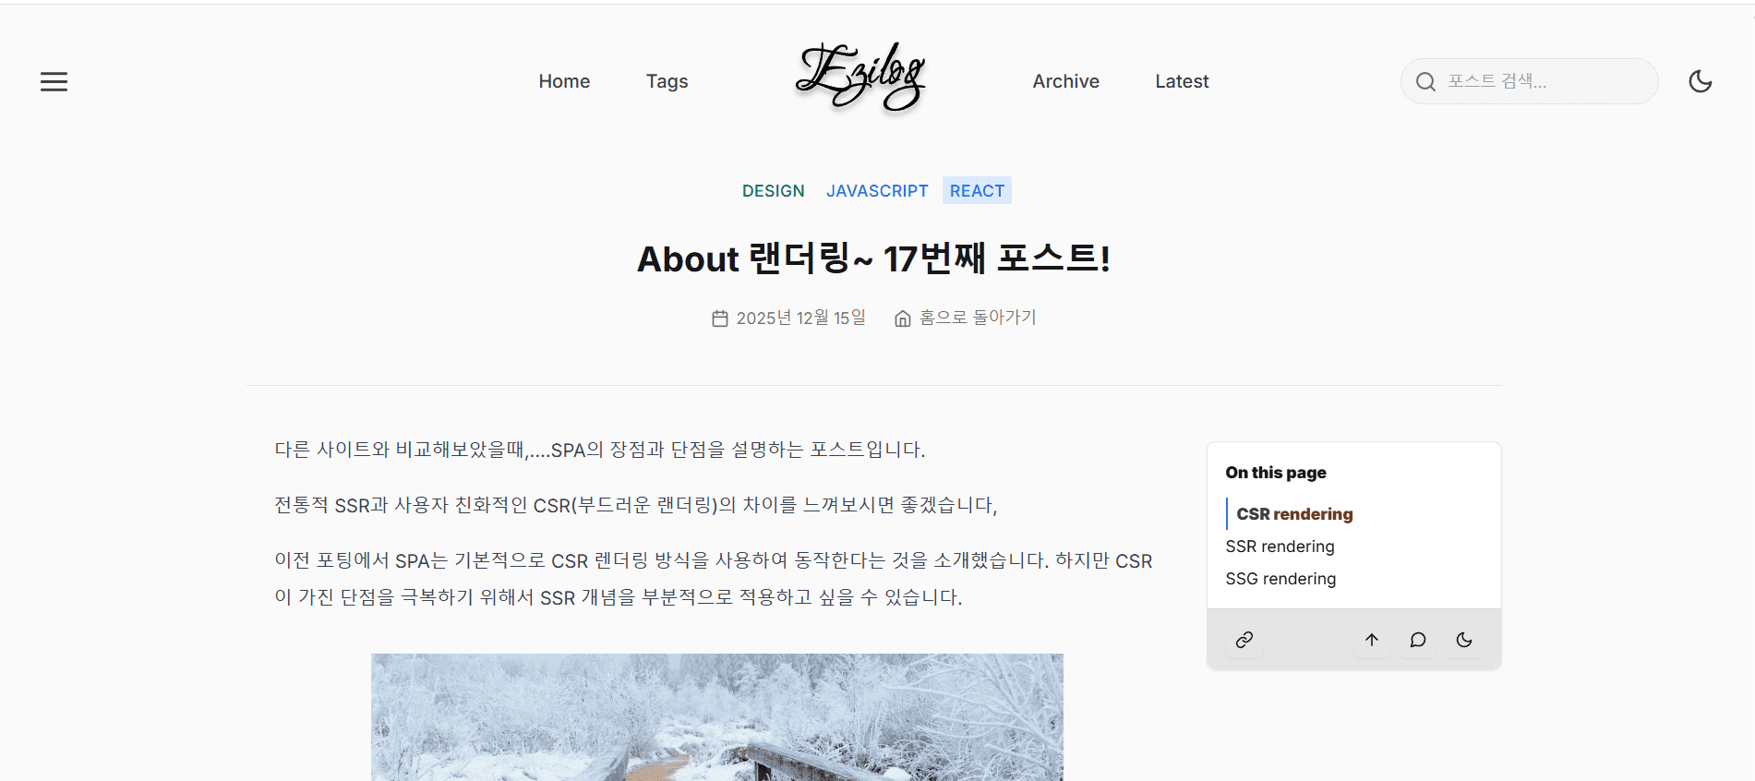1755x781 pixels.
Task: Toggle theme with the panel moon icon
Action: click(x=1464, y=640)
